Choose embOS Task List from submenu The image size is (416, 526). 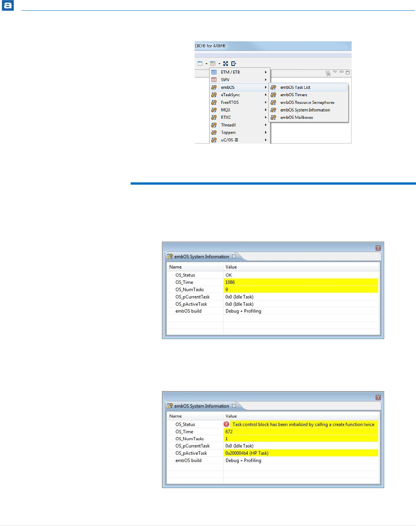coord(309,87)
